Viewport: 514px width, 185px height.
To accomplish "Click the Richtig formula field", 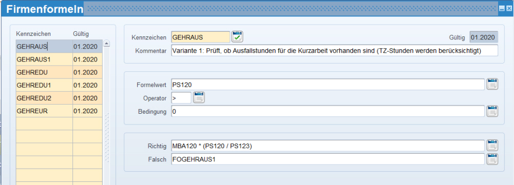I will pyautogui.click(x=328, y=146).
